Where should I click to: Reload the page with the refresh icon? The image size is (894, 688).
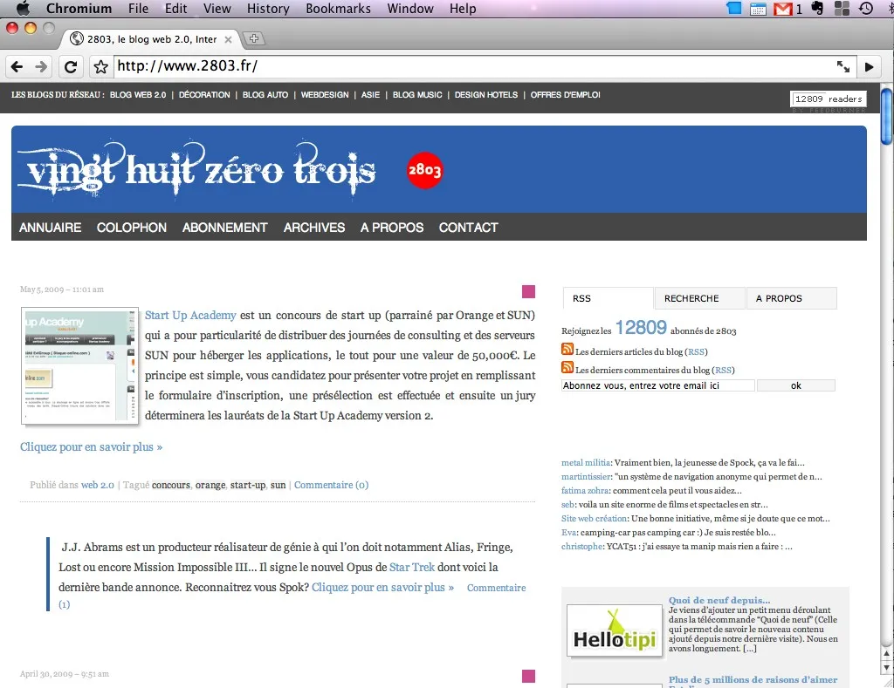(x=71, y=66)
